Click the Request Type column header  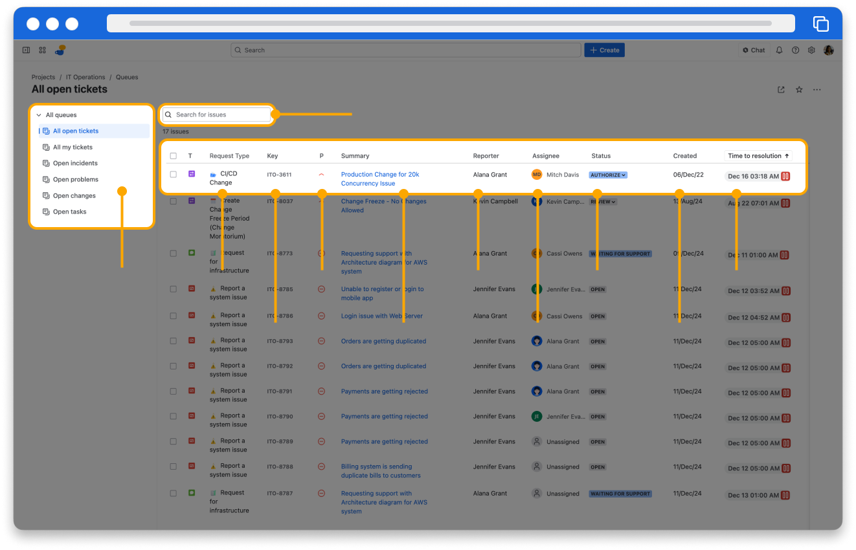point(229,156)
